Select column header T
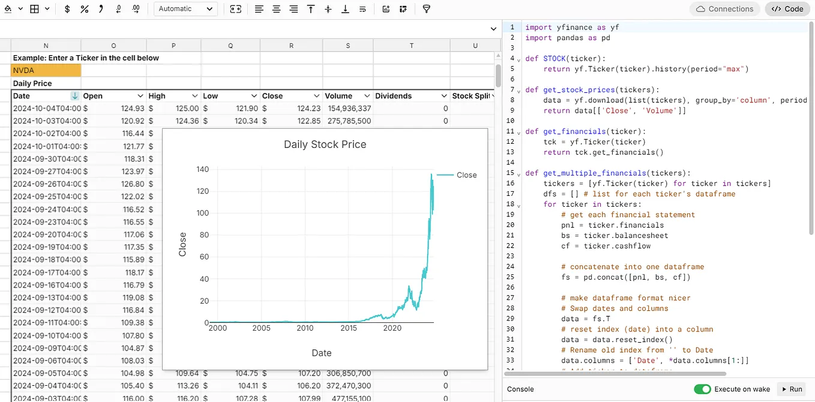The width and height of the screenshot is (815, 402). coord(412,46)
